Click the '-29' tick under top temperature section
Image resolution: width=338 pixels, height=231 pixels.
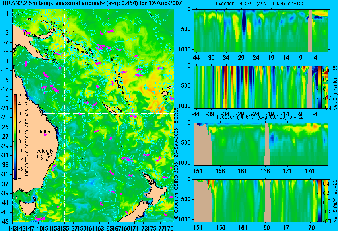point(240,58)
